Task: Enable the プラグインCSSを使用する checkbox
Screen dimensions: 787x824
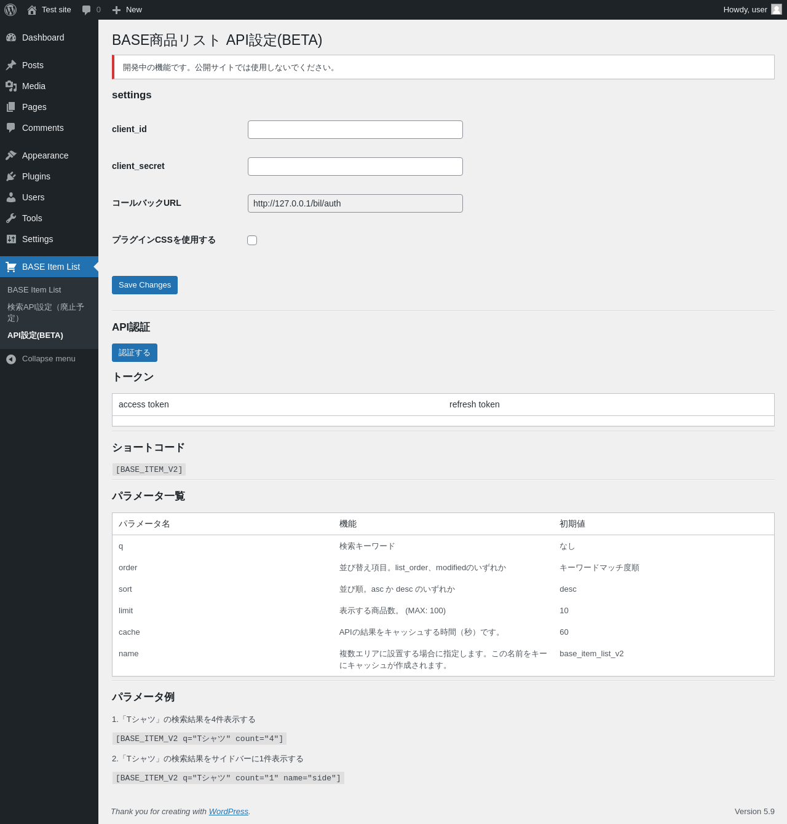Action: coord(252,240)
